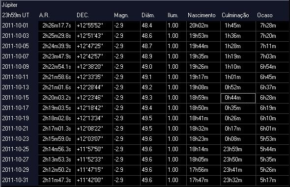Click culmination cell 23h59m
The height and width of the screenshot is (187, 290).
[x=238, y=149]
